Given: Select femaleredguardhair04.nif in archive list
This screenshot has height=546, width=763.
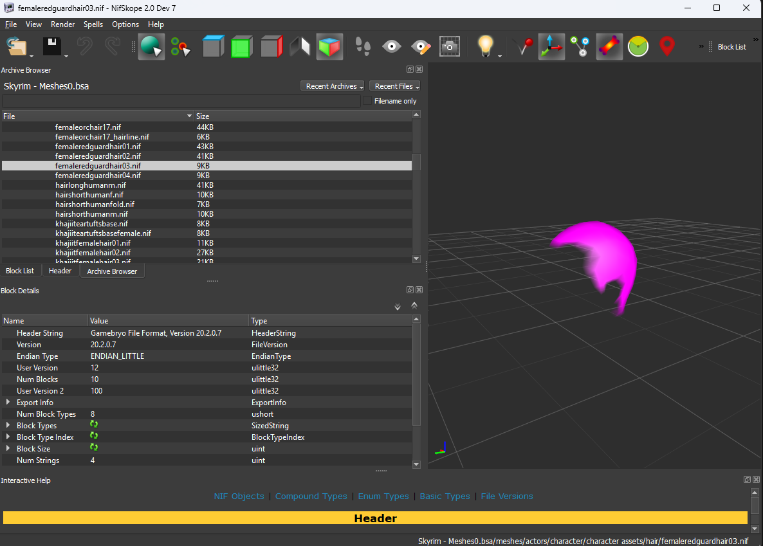Looking at the screenshot, I should coord(207,175).
